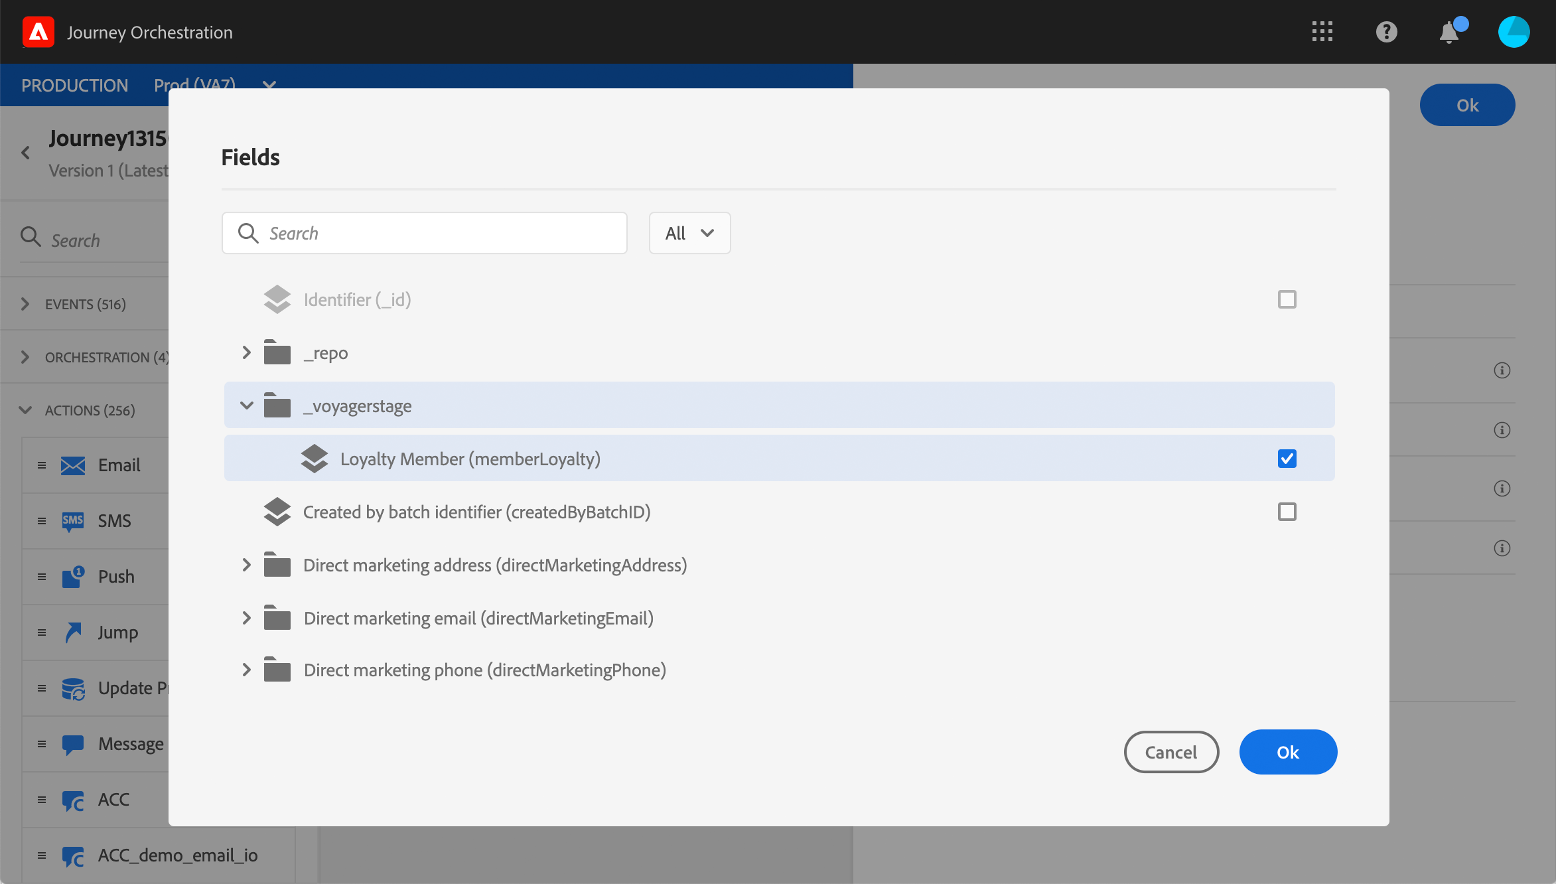This screenshot has width=1556, height=884.
Task: Click the Jump action arrow icon
Action: tap(73, 632)
